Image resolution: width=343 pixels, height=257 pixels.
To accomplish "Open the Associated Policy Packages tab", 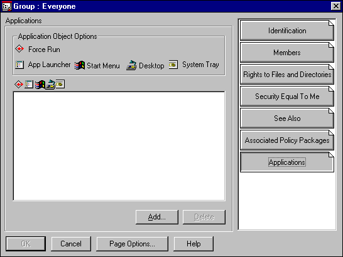I will (x=287, y=140).
